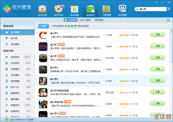Download 魂斗罗 524.8KB game
This screenshot has height=122, width=173.
(157, 58)
